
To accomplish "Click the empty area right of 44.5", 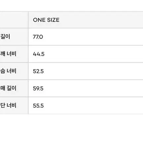I will (94, 54).
